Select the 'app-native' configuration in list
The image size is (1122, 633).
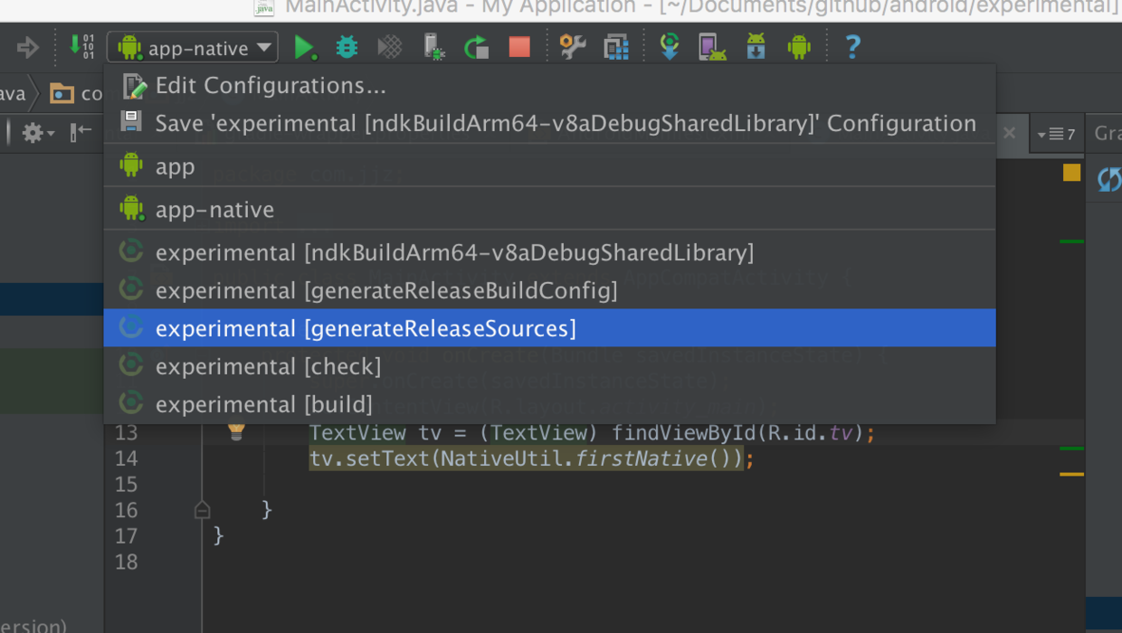[550, 209]
